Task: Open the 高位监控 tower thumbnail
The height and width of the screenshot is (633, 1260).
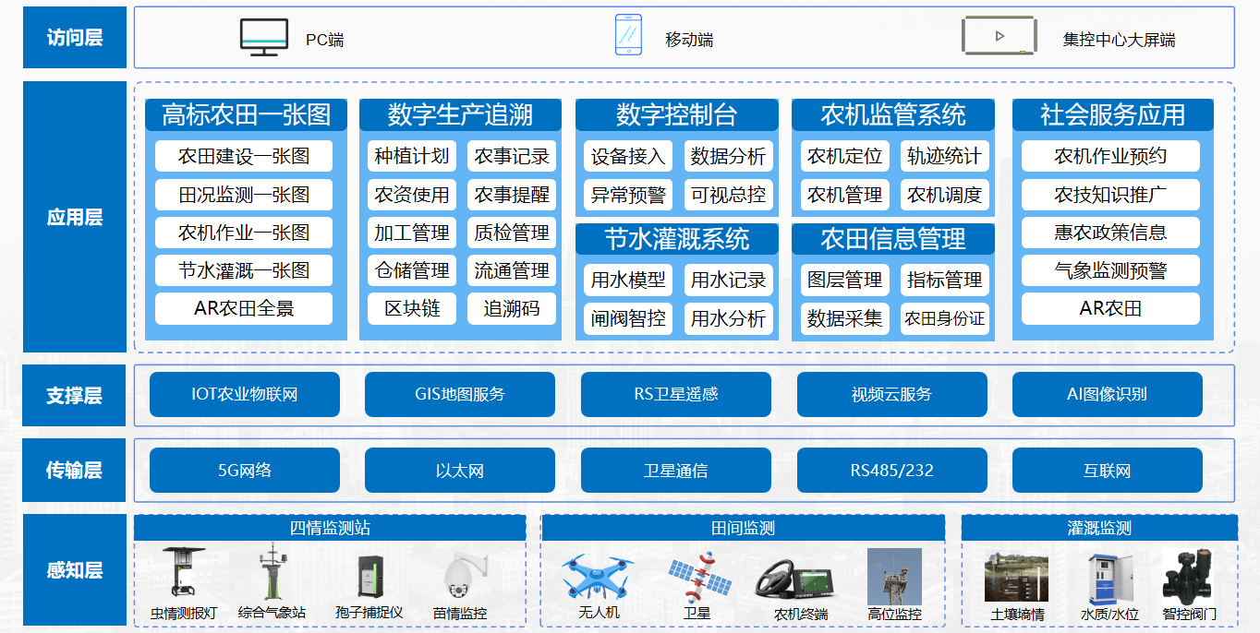Action: click(894, 577)
